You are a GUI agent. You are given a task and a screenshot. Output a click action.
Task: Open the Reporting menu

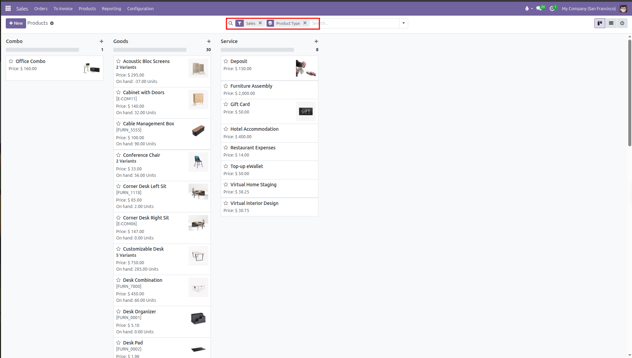(x=111, y=8)
